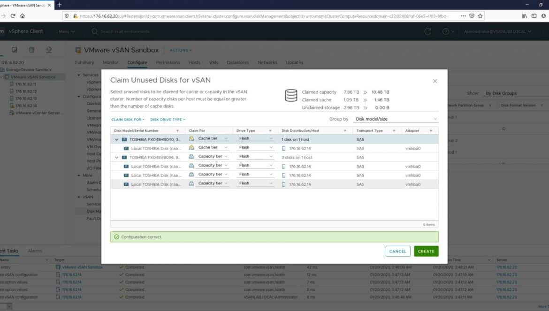Collapse the vSAN section in Configure sidebar
The width and height of the screenshot is (549, 311).
pos(79,197)
